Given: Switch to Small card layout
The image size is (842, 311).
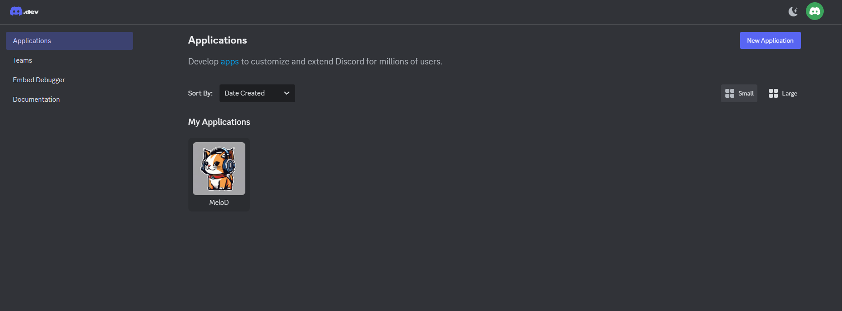Looking at the screenshot, I should click(x=739, y=93).
